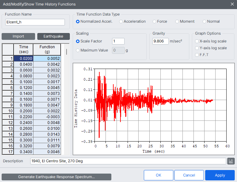Select the Time cell 0.1000
237x182 pixels.
pyautogui.click(x=23, y=82)
